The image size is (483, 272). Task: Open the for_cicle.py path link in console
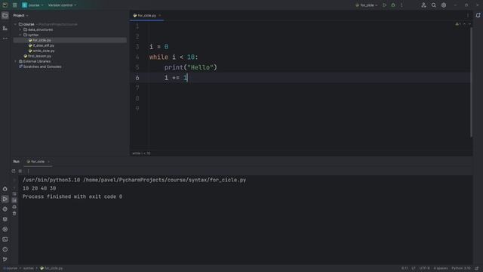(x=165, y=180)
